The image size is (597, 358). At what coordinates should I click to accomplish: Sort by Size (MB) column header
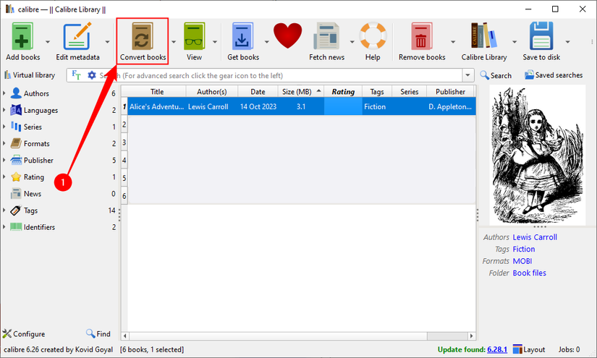(301, 92)
